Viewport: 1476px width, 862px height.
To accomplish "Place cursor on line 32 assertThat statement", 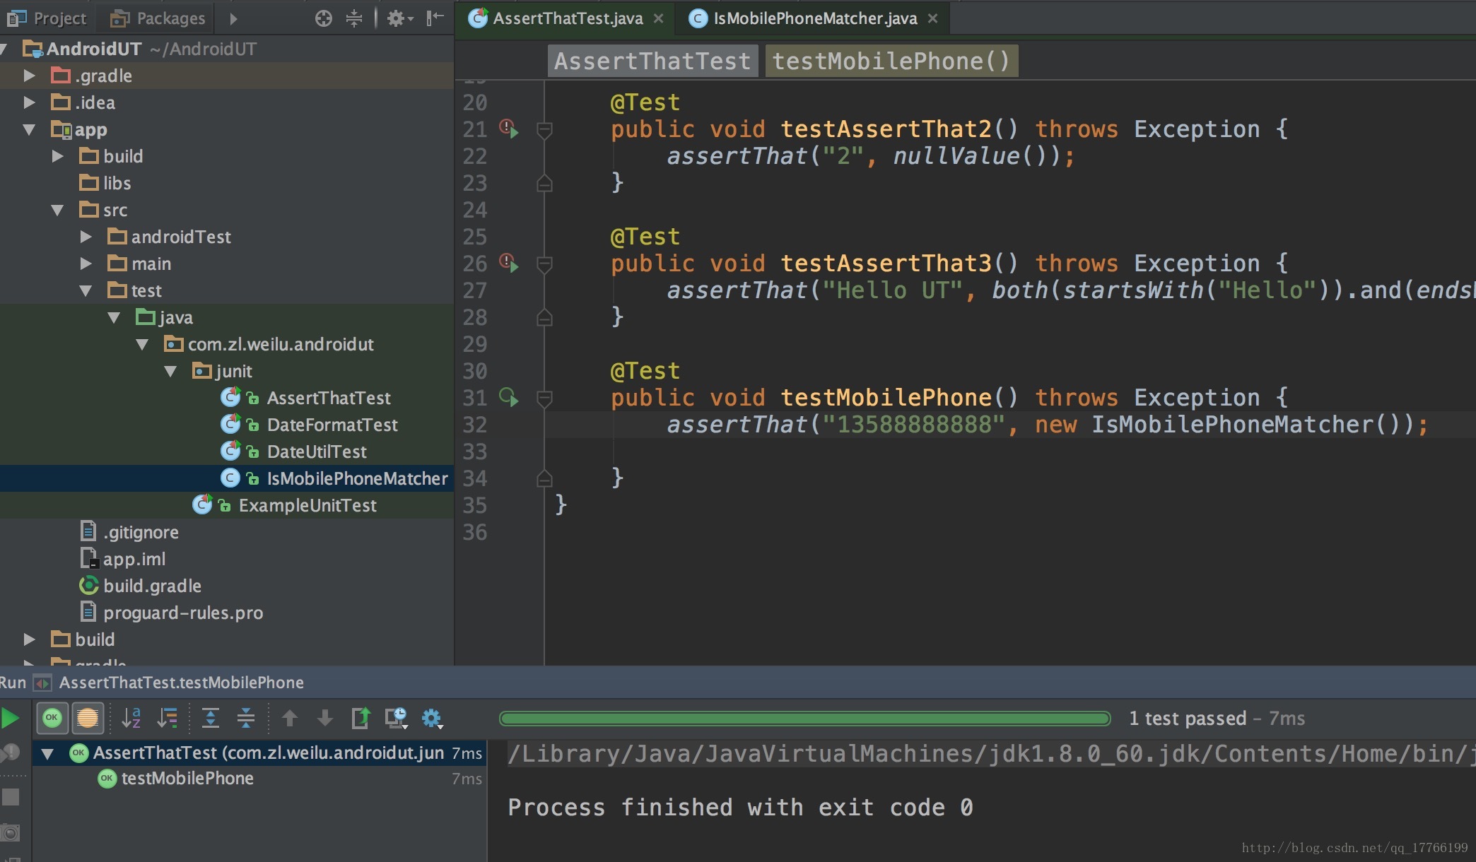I will tap(1046, 425).
